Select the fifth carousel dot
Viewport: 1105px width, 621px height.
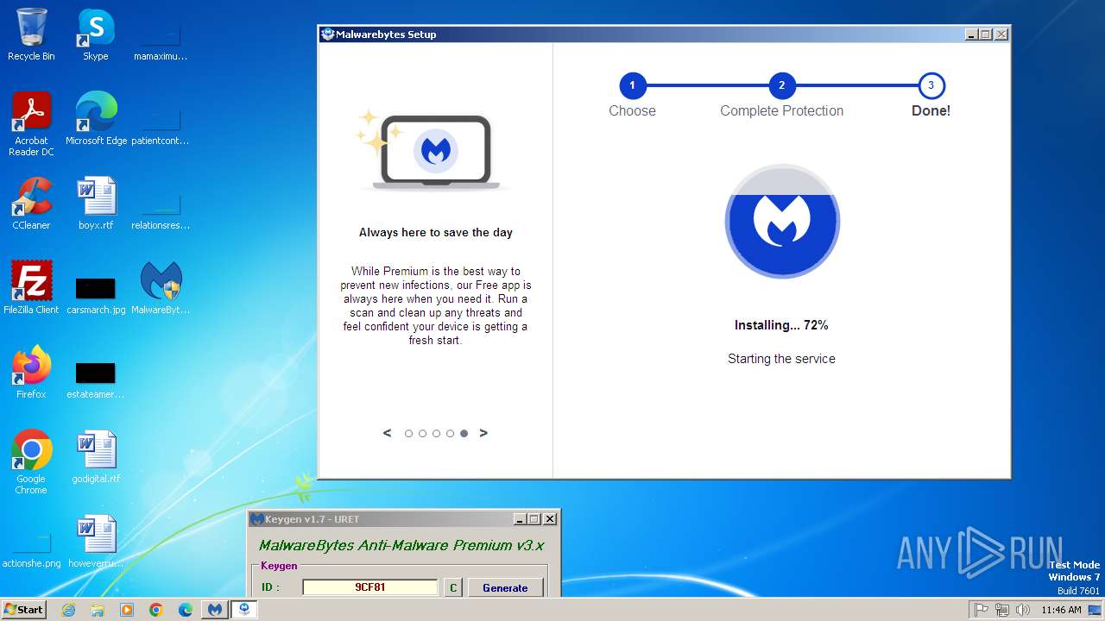coord(464,434)
